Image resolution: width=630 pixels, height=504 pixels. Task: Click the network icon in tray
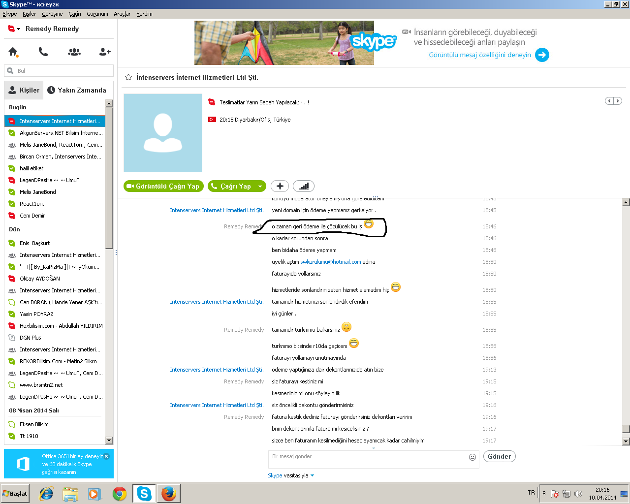coord(567,494)
